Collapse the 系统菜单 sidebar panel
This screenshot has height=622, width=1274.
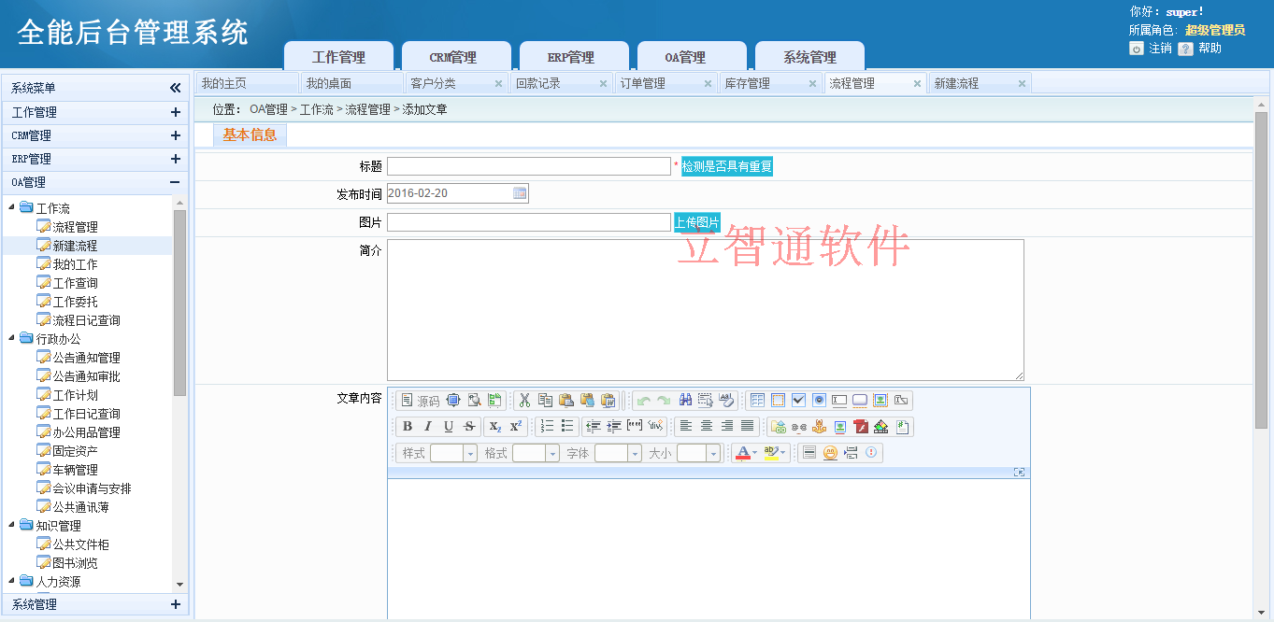(x=175, y=88)
